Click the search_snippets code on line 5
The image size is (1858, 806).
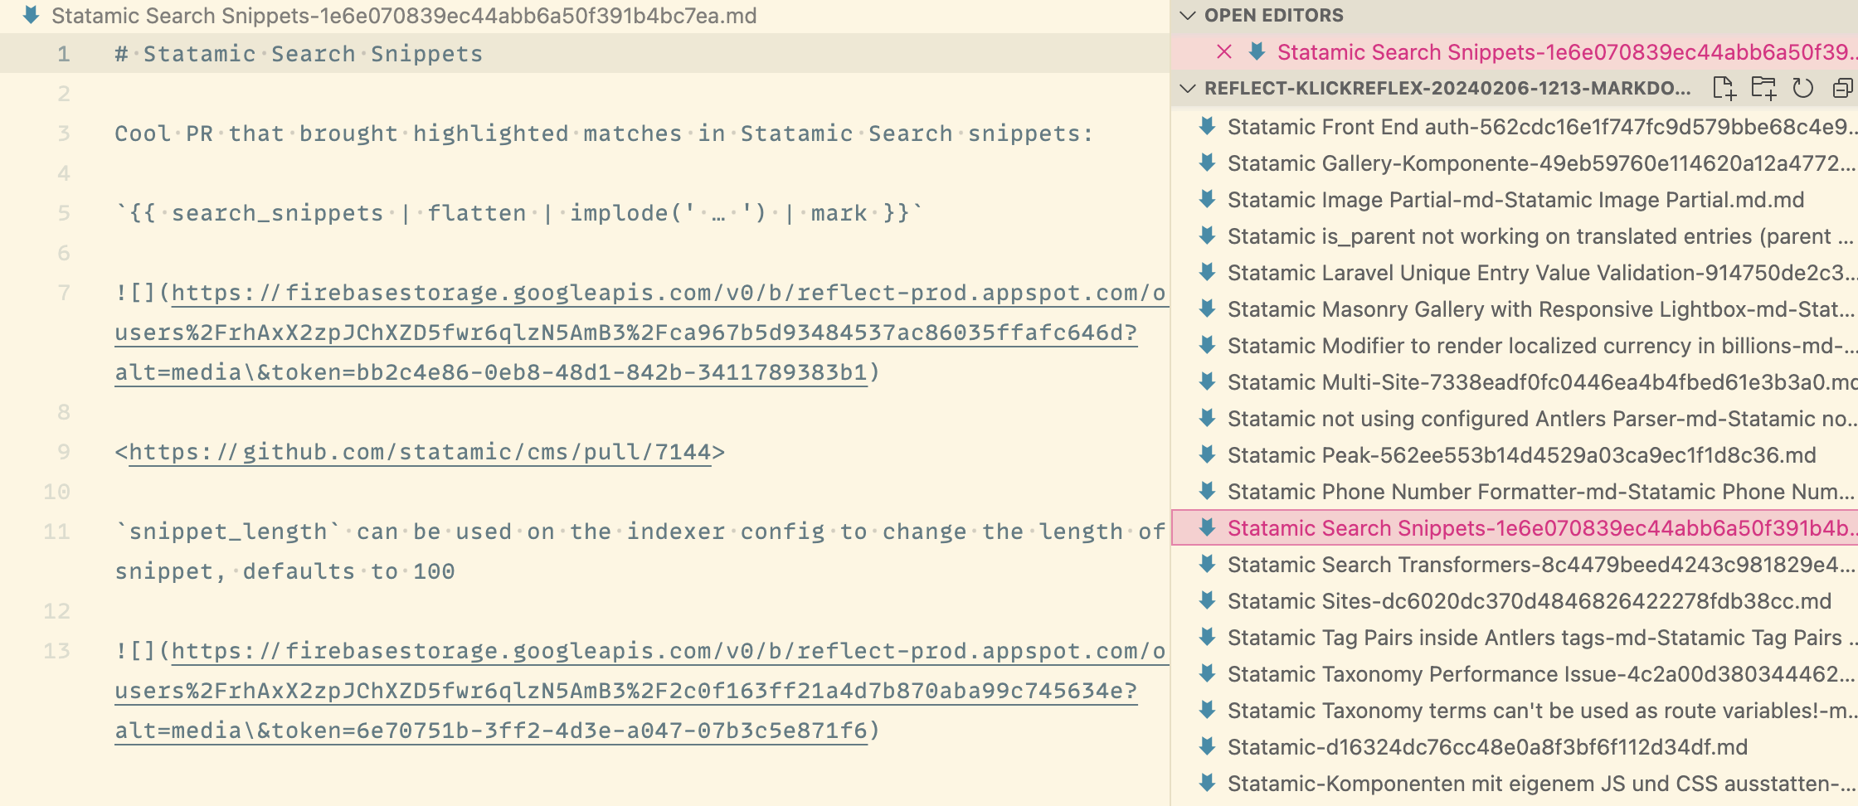518,213
